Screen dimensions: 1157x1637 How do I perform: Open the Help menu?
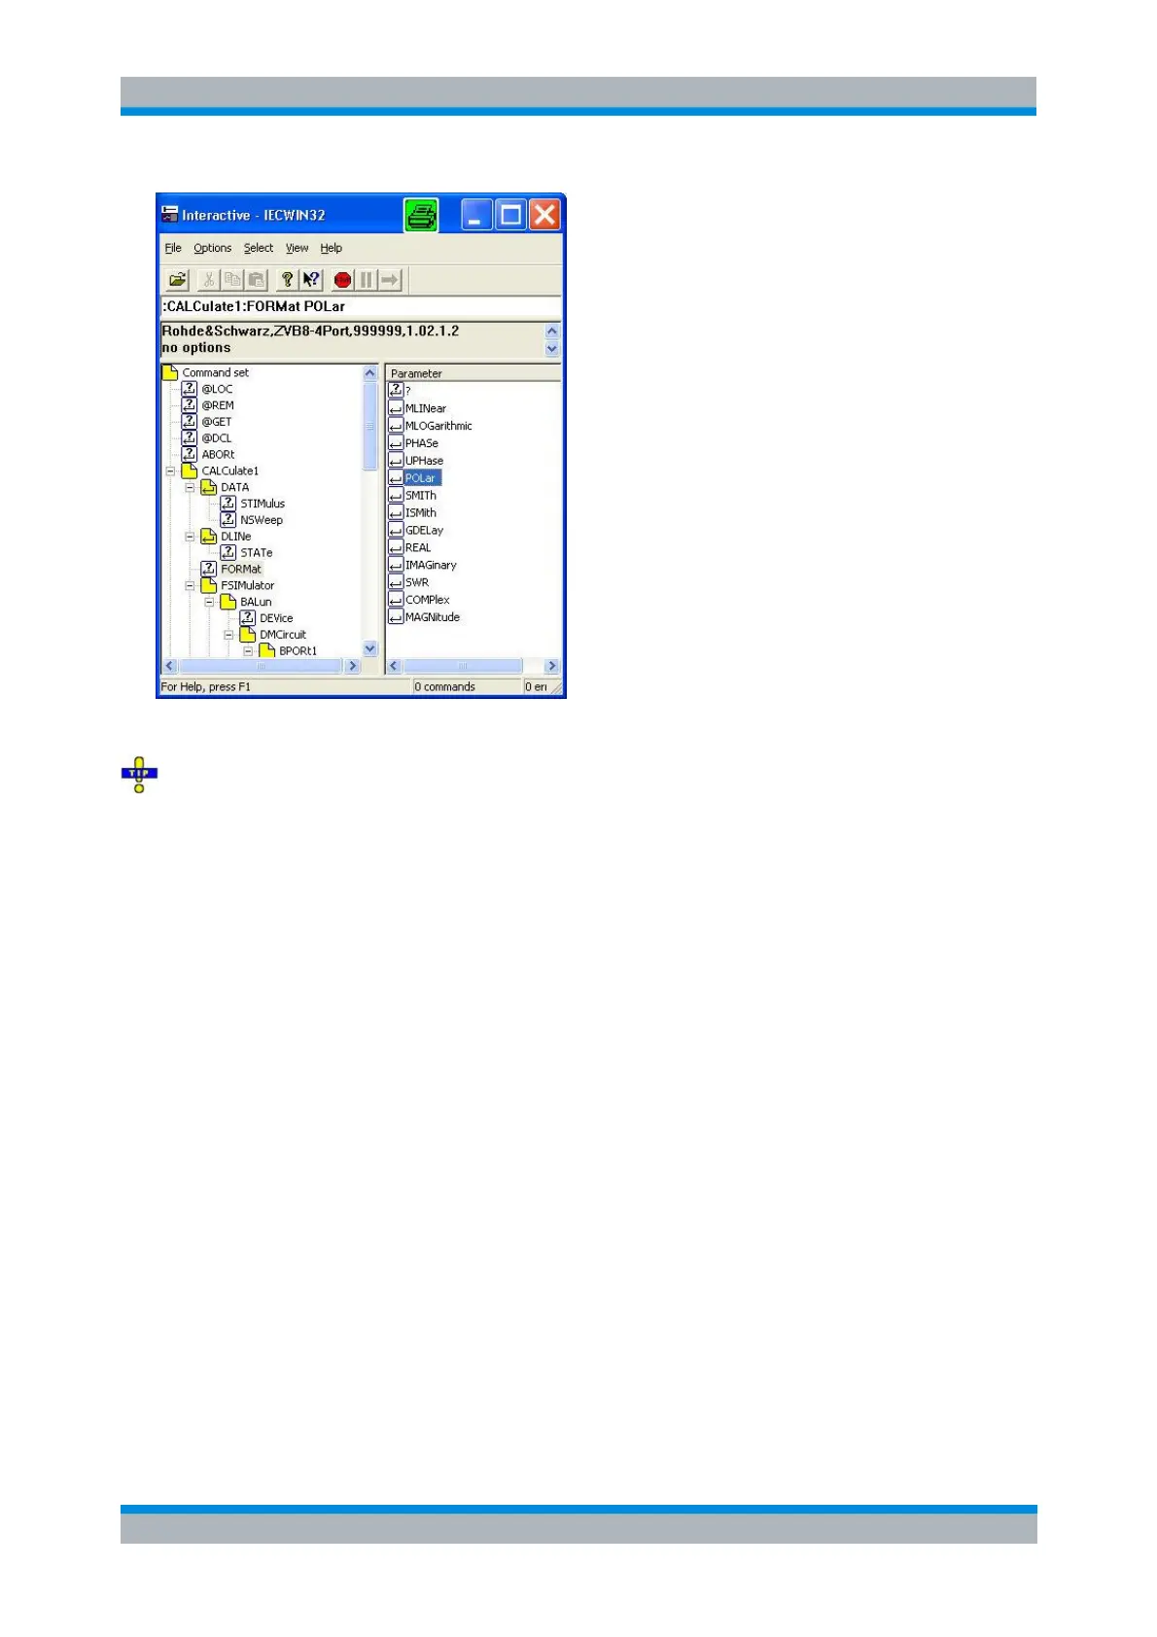point(332,248)
